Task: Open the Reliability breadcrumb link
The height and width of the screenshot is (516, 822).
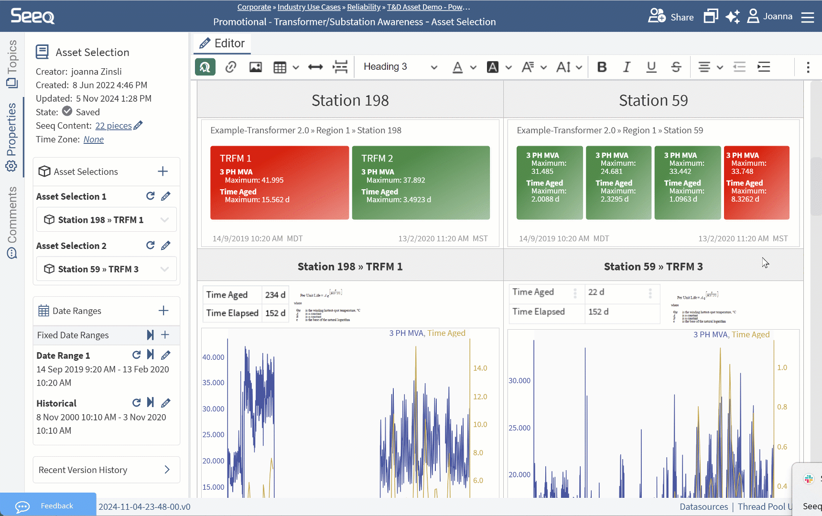Action: pos(364,7)
